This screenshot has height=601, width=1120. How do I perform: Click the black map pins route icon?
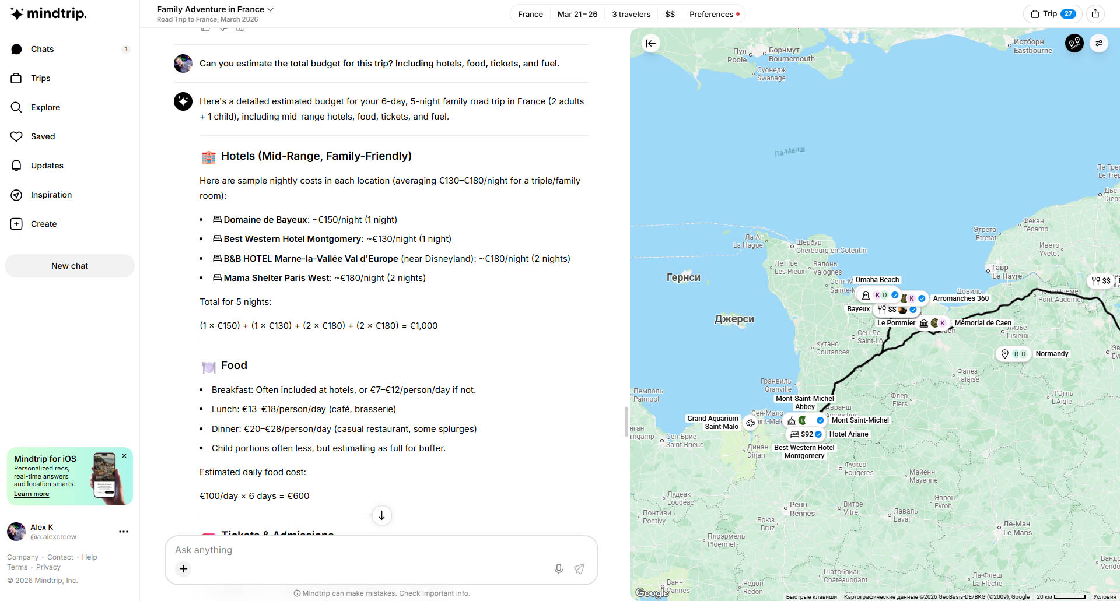(x=1074, y=43)
